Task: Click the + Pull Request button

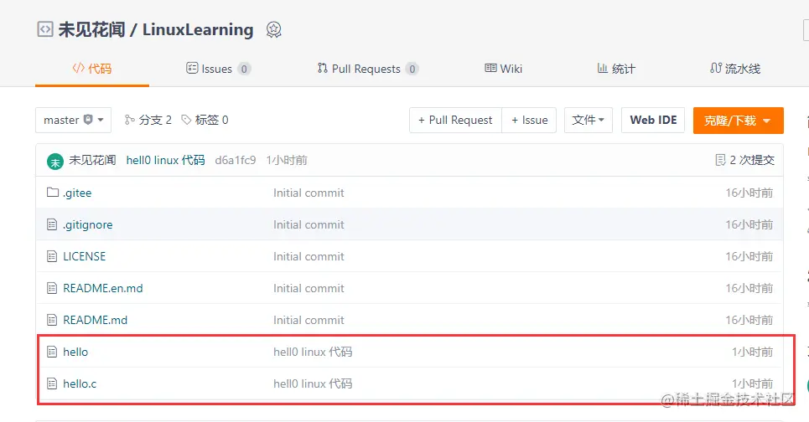Action: (x=455, y=120)
